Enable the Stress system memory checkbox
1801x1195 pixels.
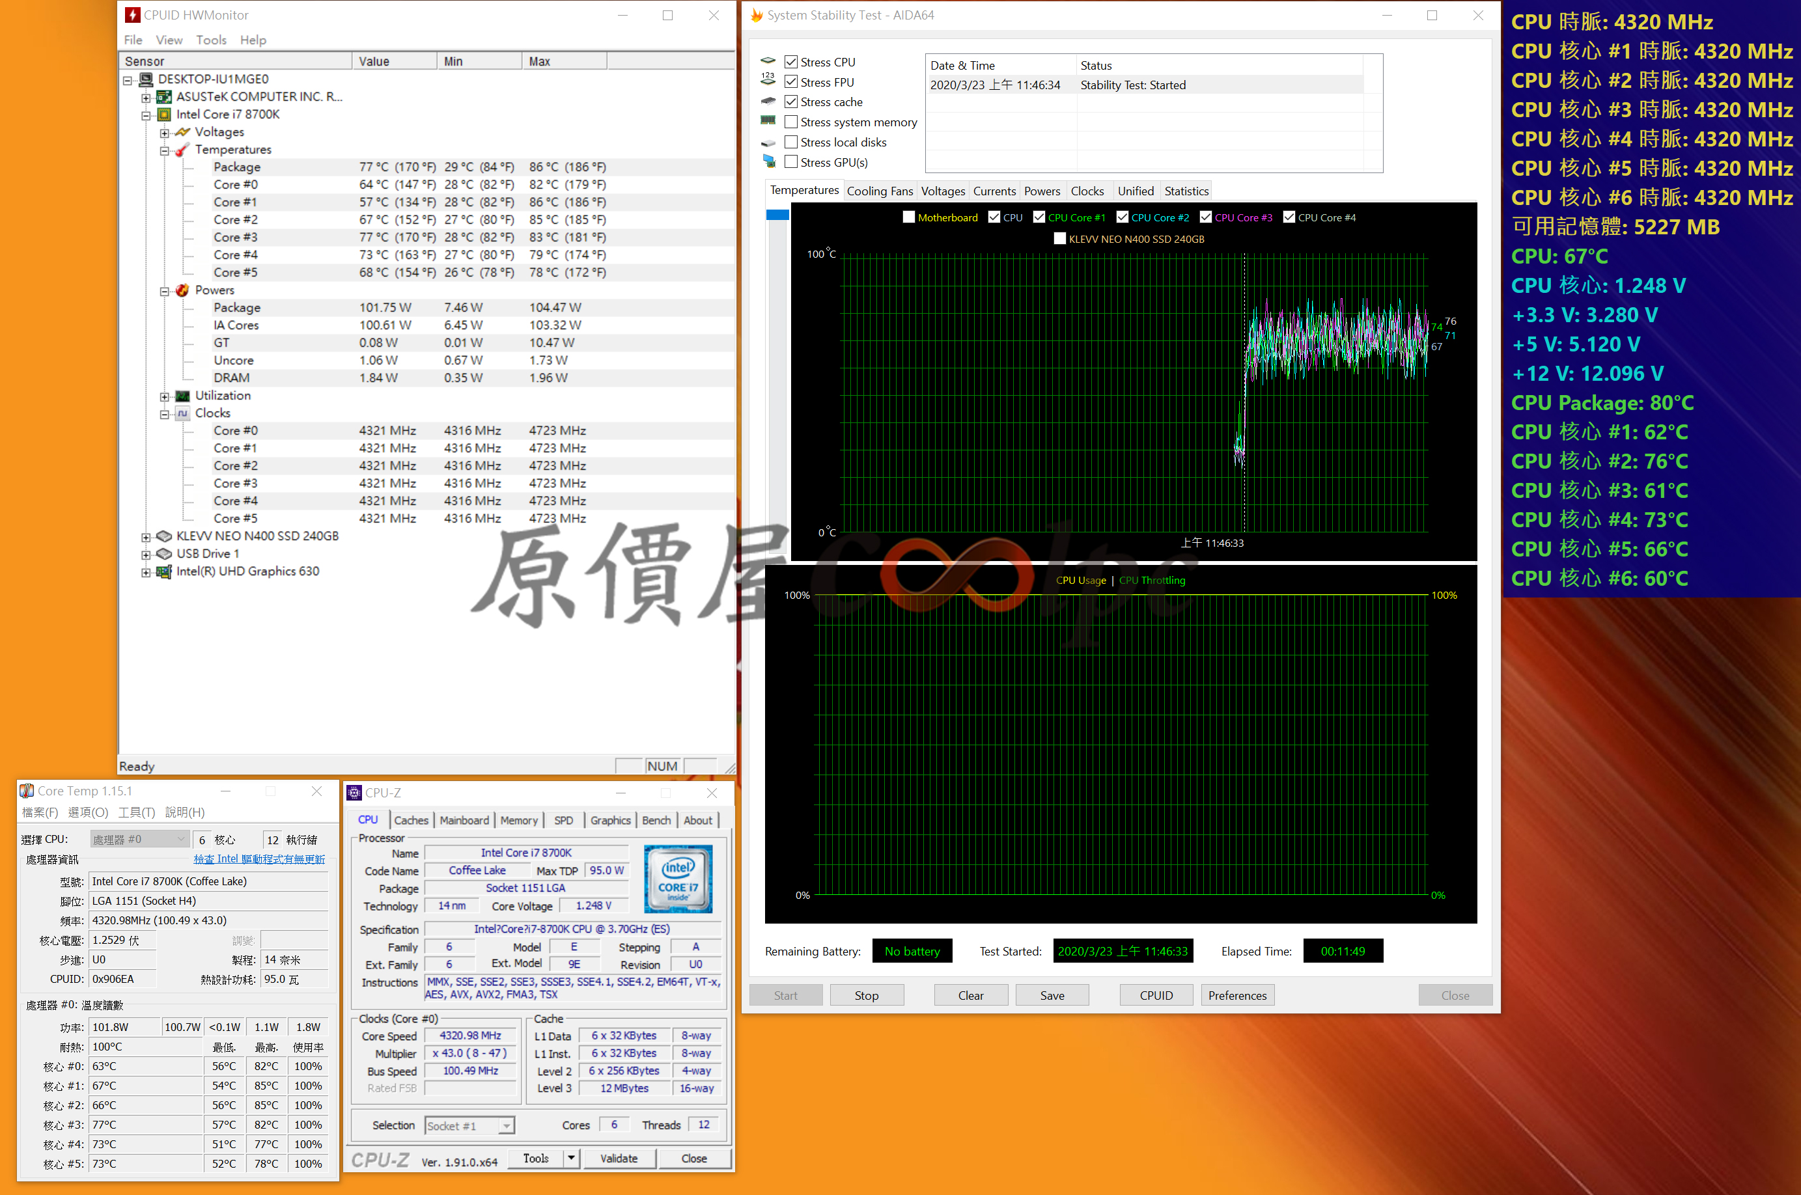coord(791,122)
